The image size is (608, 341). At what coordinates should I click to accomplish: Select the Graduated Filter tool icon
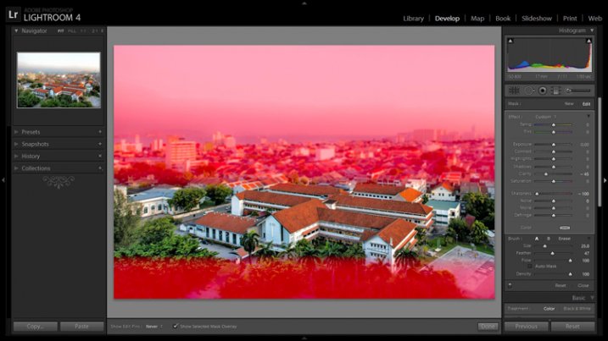click(555, 90)
